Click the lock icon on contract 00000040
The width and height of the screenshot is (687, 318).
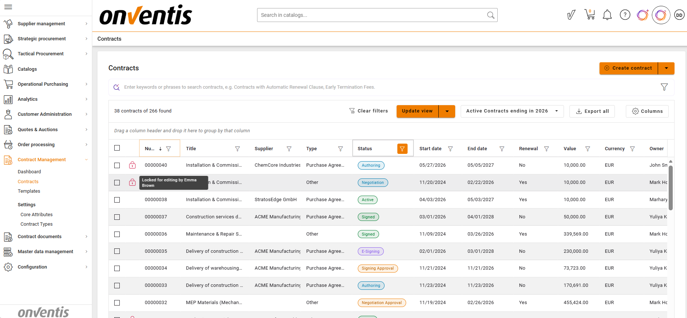click(133, 165)
